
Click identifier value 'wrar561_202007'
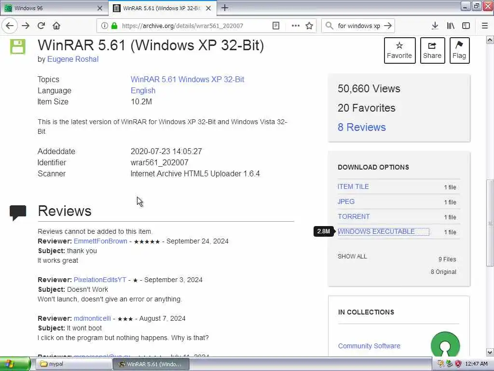tap(159, 162)
